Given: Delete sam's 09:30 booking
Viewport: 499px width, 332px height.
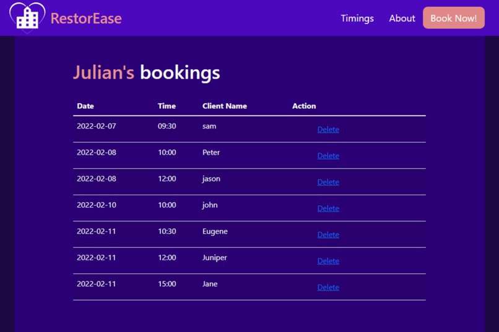Looking at the screenshot, I should 328,129.
